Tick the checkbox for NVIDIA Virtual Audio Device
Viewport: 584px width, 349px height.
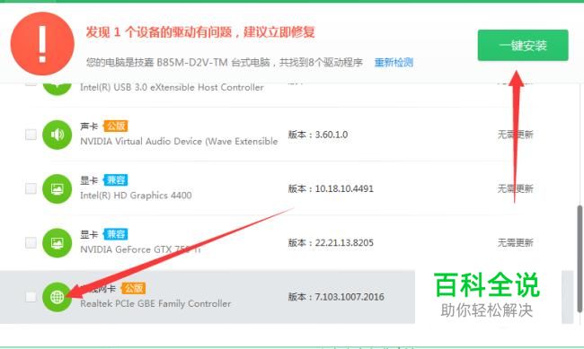[31, 135]
